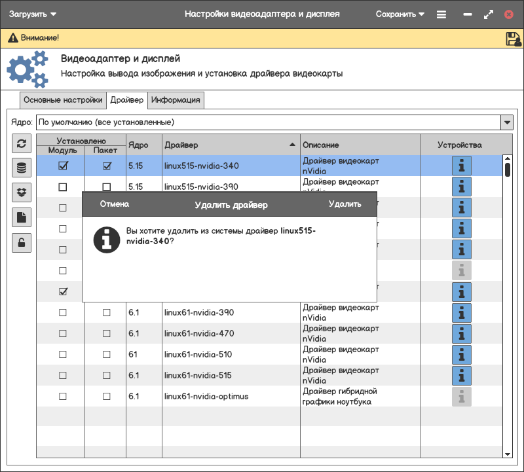
Task: Click the refresh icon in left sidebar
Action: [x=22, y=144]
